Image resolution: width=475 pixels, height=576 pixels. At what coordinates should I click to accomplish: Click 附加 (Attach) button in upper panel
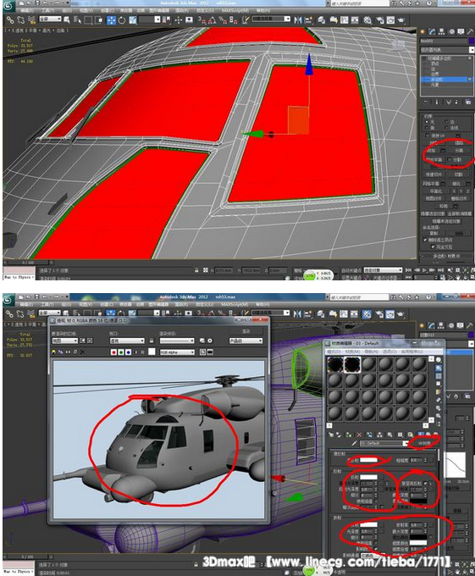(431, 151)
